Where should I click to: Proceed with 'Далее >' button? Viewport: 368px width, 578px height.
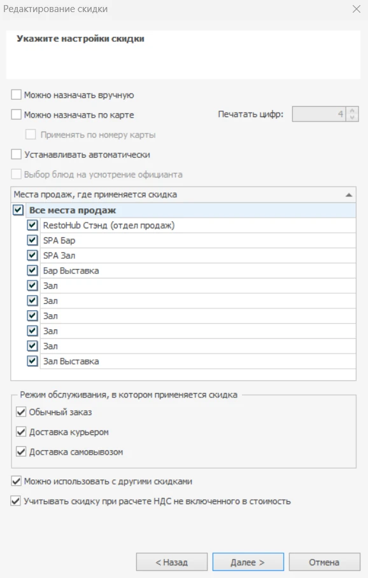(x=248, y=562)
